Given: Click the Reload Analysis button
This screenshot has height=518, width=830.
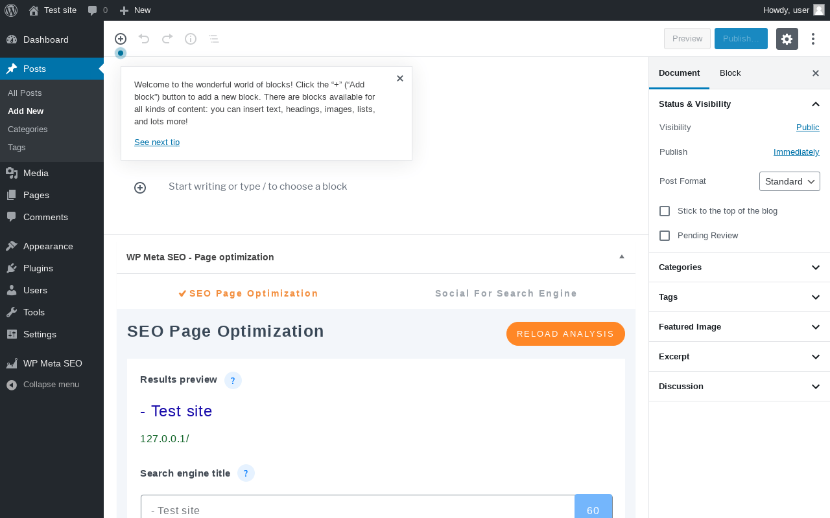Looking at the screenshot, I should [565, 334].
